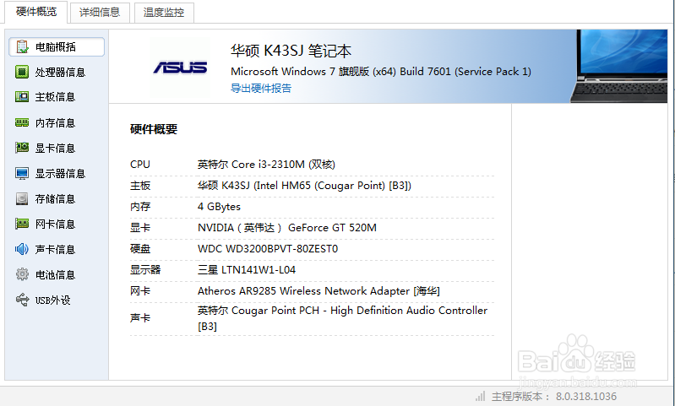Screen dimensions: 675x406
Task: Click the ASUS brand logo
Action: [x=181, y=68]
